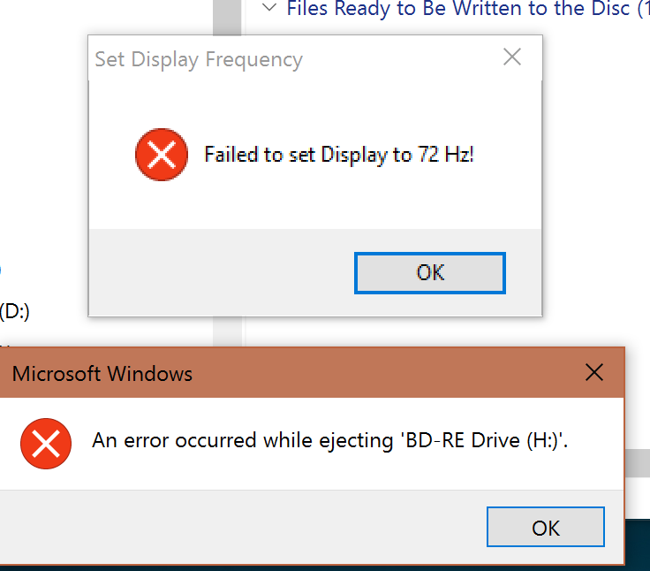Click the red error icon beside the ejecting message
Image resolution: width=650 pixels, height=571 pixels.
coord(46,442)
